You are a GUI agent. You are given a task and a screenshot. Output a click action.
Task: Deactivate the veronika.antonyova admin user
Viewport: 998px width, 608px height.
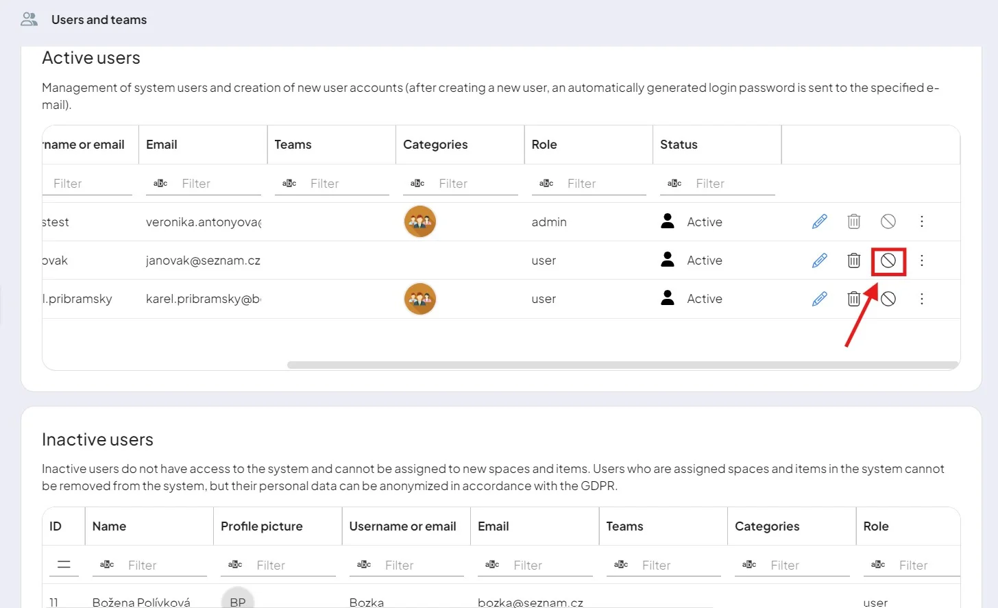(888, 221)
